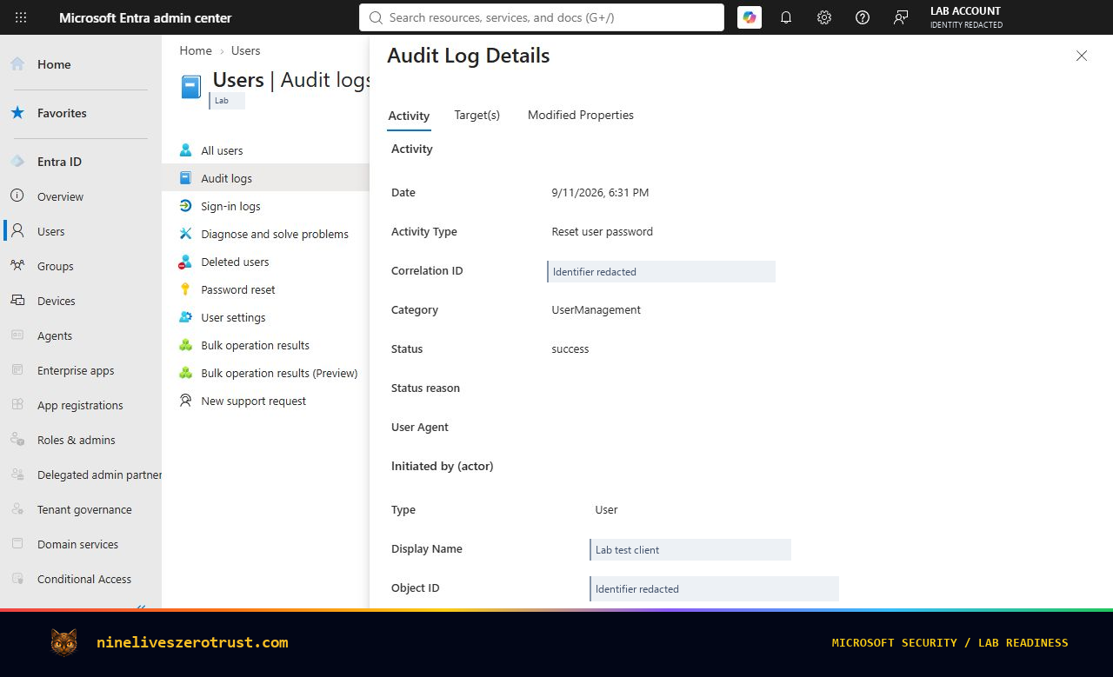The image size is (1113, 677).
Task: Collapse the left sidebar with the chevron
Action: click(x=142, y=606)
